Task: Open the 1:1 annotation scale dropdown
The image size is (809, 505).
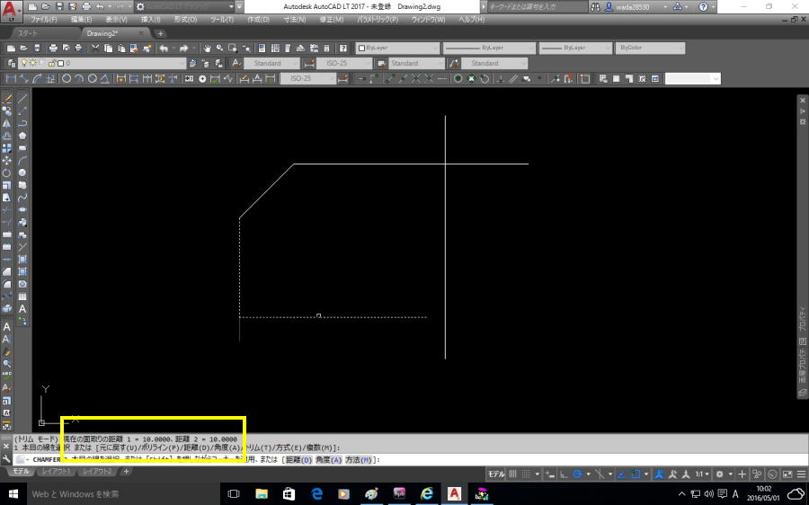Action: [702, 474]
